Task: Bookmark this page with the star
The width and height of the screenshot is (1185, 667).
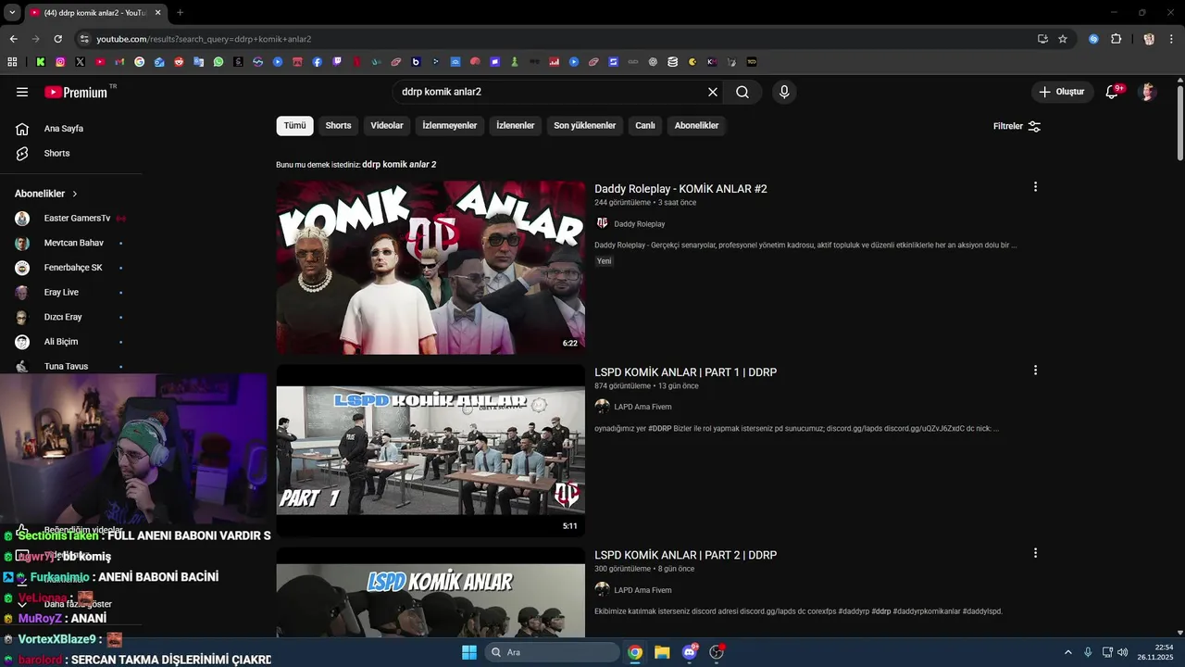Action: pos(1063,39)
